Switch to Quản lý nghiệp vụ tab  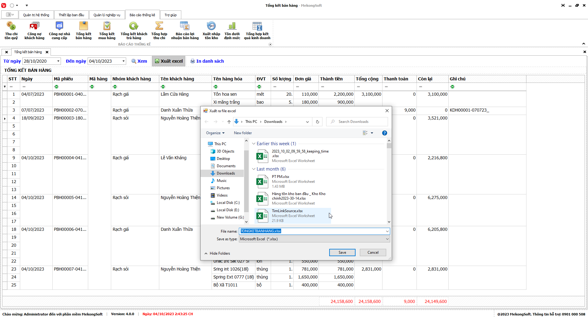point(107,15)
